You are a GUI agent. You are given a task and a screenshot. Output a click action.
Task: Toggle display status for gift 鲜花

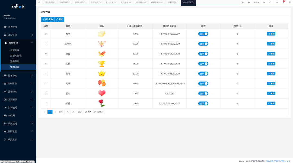coord(203,103)
